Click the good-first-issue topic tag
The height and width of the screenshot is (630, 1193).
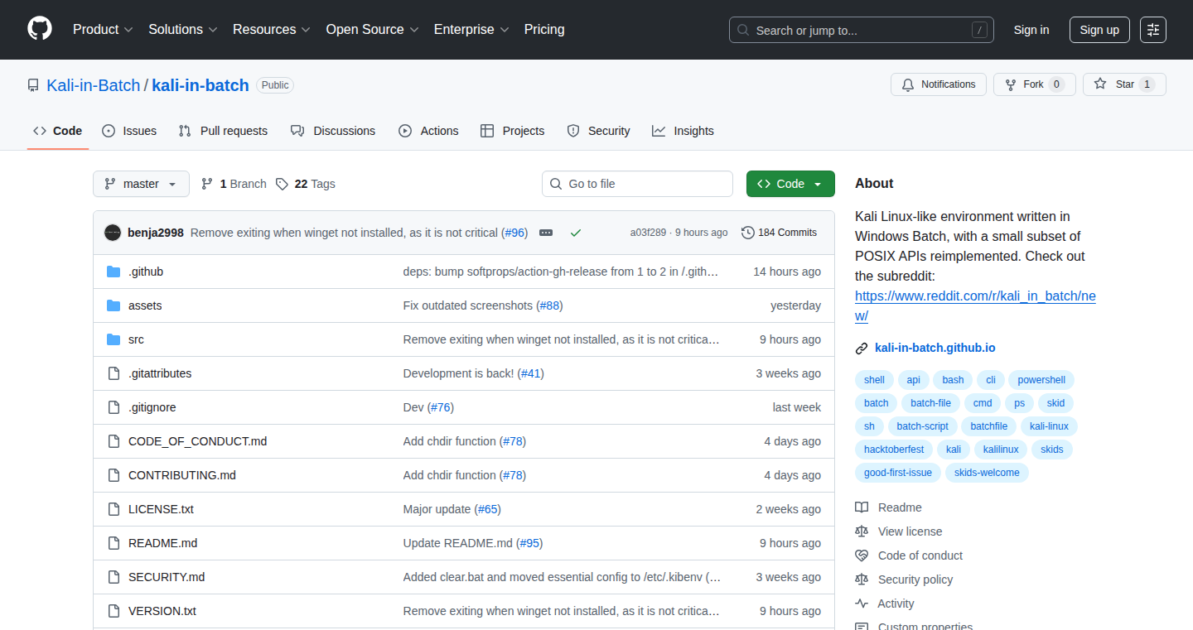(x=897, y=473)
